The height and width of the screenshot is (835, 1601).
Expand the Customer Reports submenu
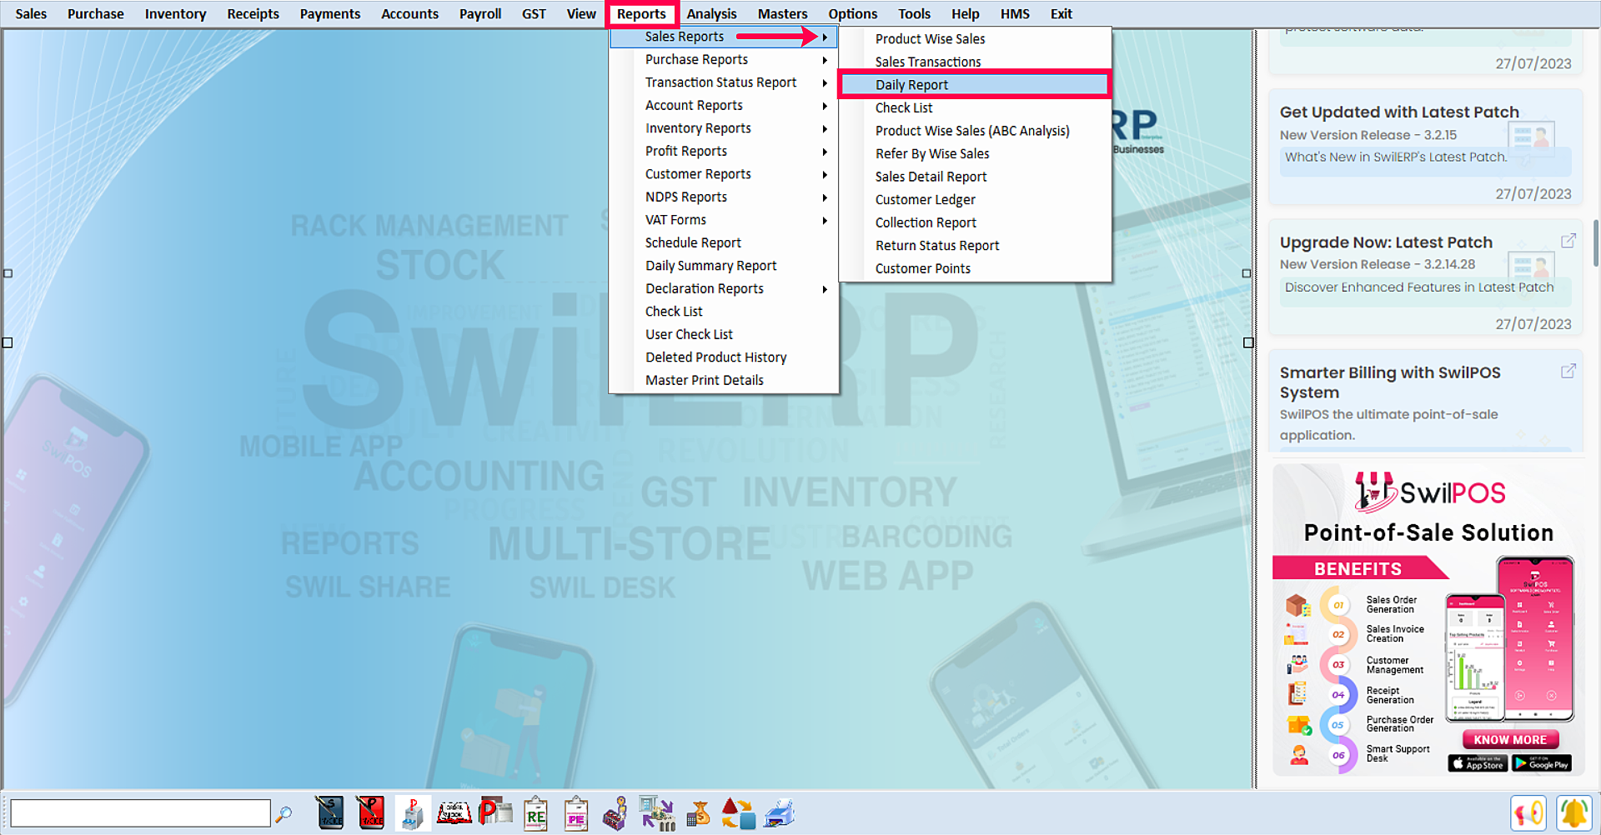point(723,174)
